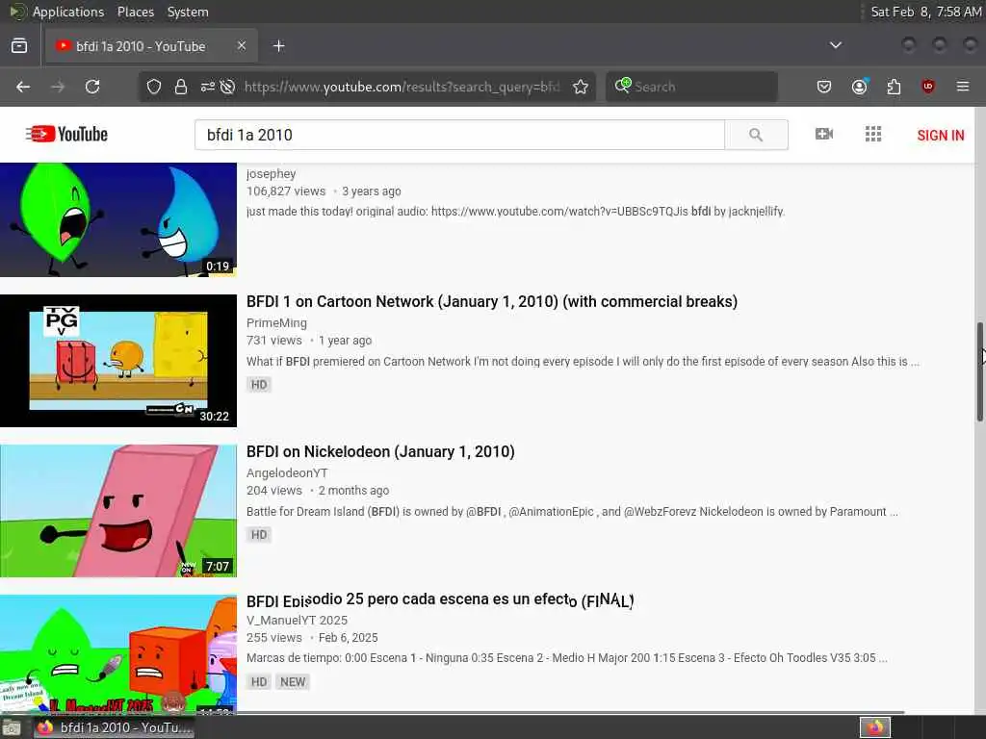Screen dimensions: 986x739
Task: Click the Episodio 25 Marcas de tiempo description
Action: click(566, 658)
